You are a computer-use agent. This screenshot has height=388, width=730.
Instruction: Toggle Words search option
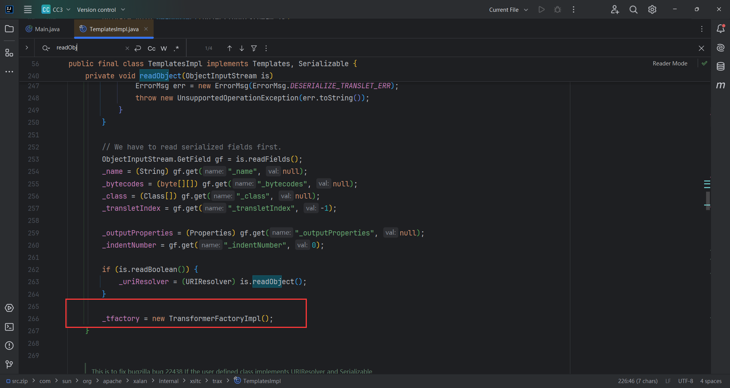click(x=164, y=48)
